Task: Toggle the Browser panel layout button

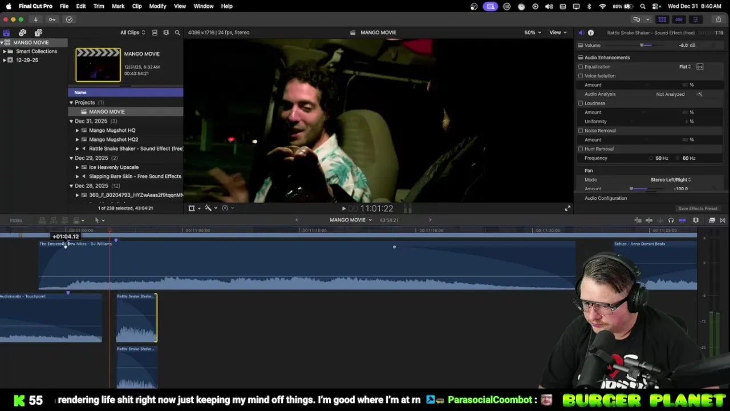Action: [662, 19]
